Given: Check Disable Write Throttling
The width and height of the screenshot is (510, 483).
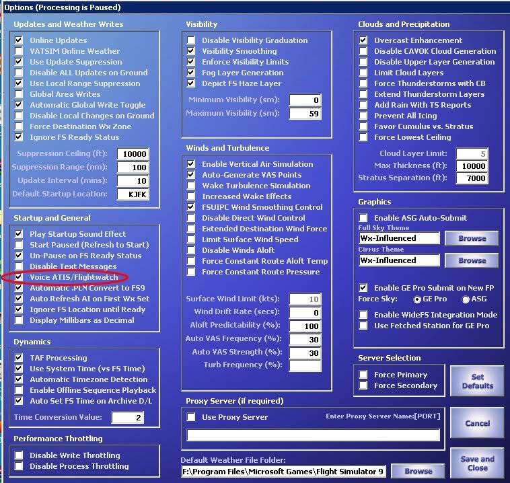Looking at the screenshot, I should 19,455.
